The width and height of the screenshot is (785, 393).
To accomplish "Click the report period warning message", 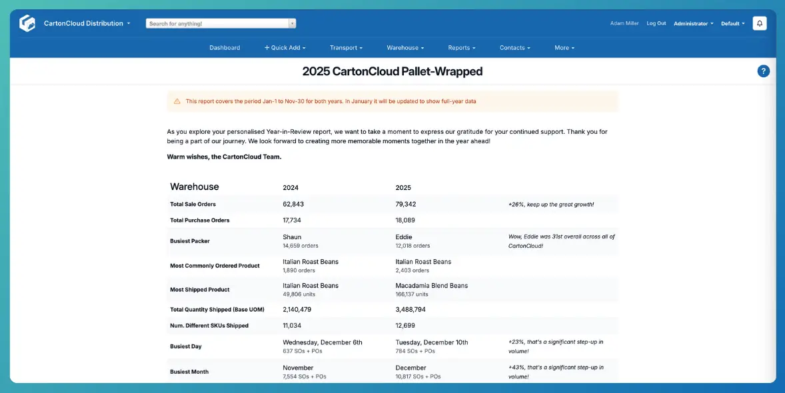I will 331,101.
